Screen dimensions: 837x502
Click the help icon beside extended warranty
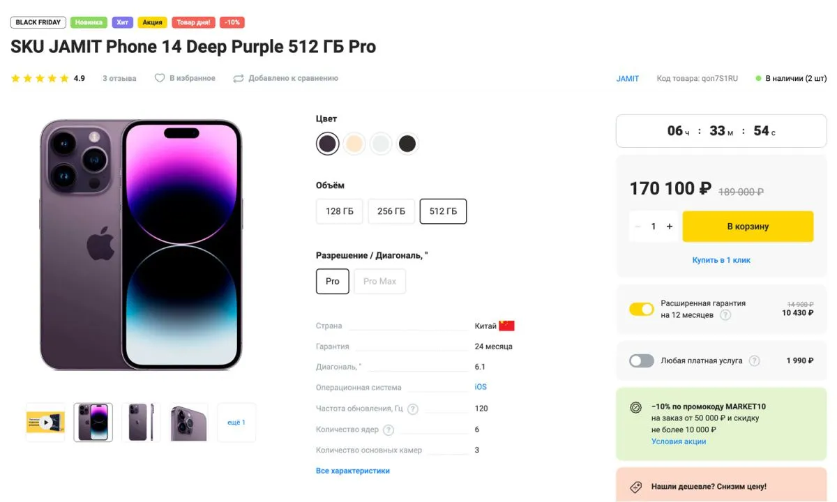(x=725, y=315)
